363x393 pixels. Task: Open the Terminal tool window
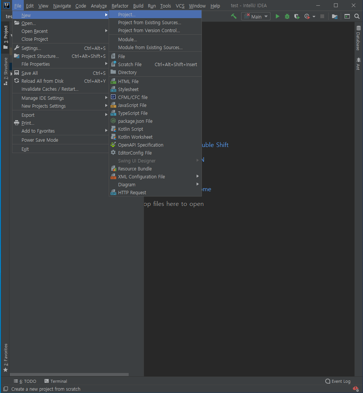coord(56,381)
